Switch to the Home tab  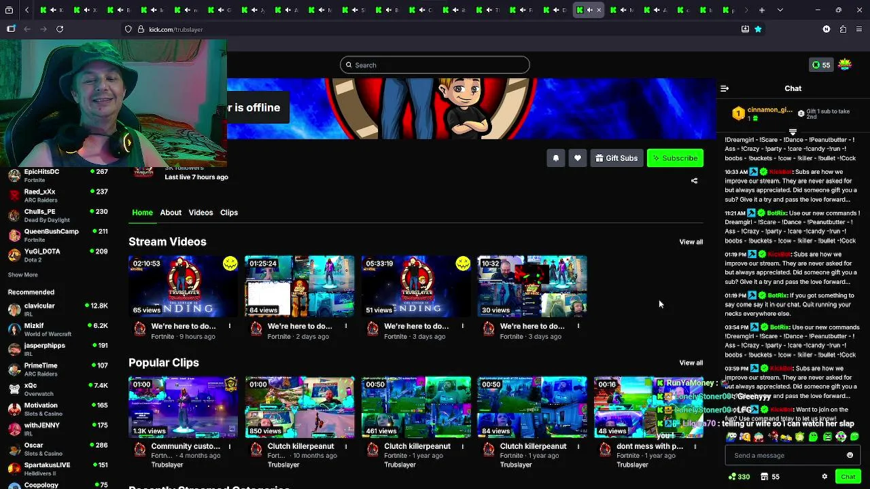(142, 213)
